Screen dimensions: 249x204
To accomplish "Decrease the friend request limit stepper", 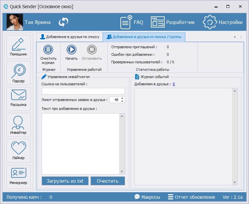I will pos(122,101).
